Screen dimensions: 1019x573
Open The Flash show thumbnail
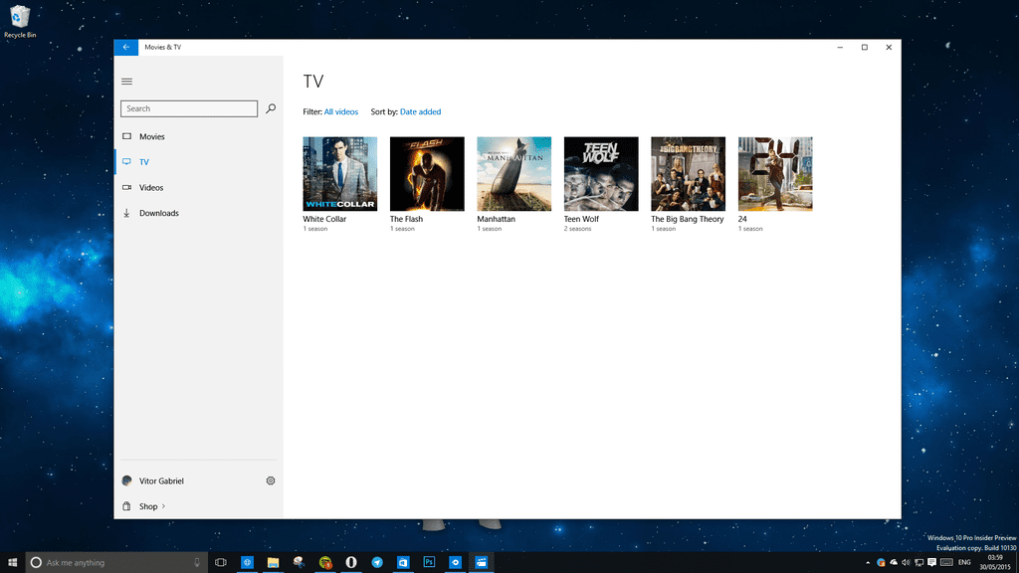click(427, 173)
